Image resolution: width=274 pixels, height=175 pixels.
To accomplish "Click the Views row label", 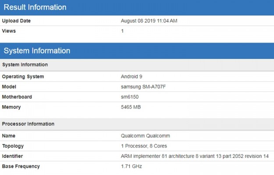I will tap(9, 31).
